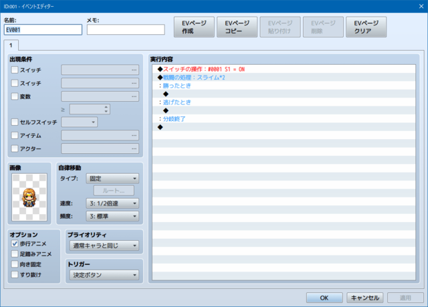Tick the 変数 condition checkbox

tap(15, 96)
